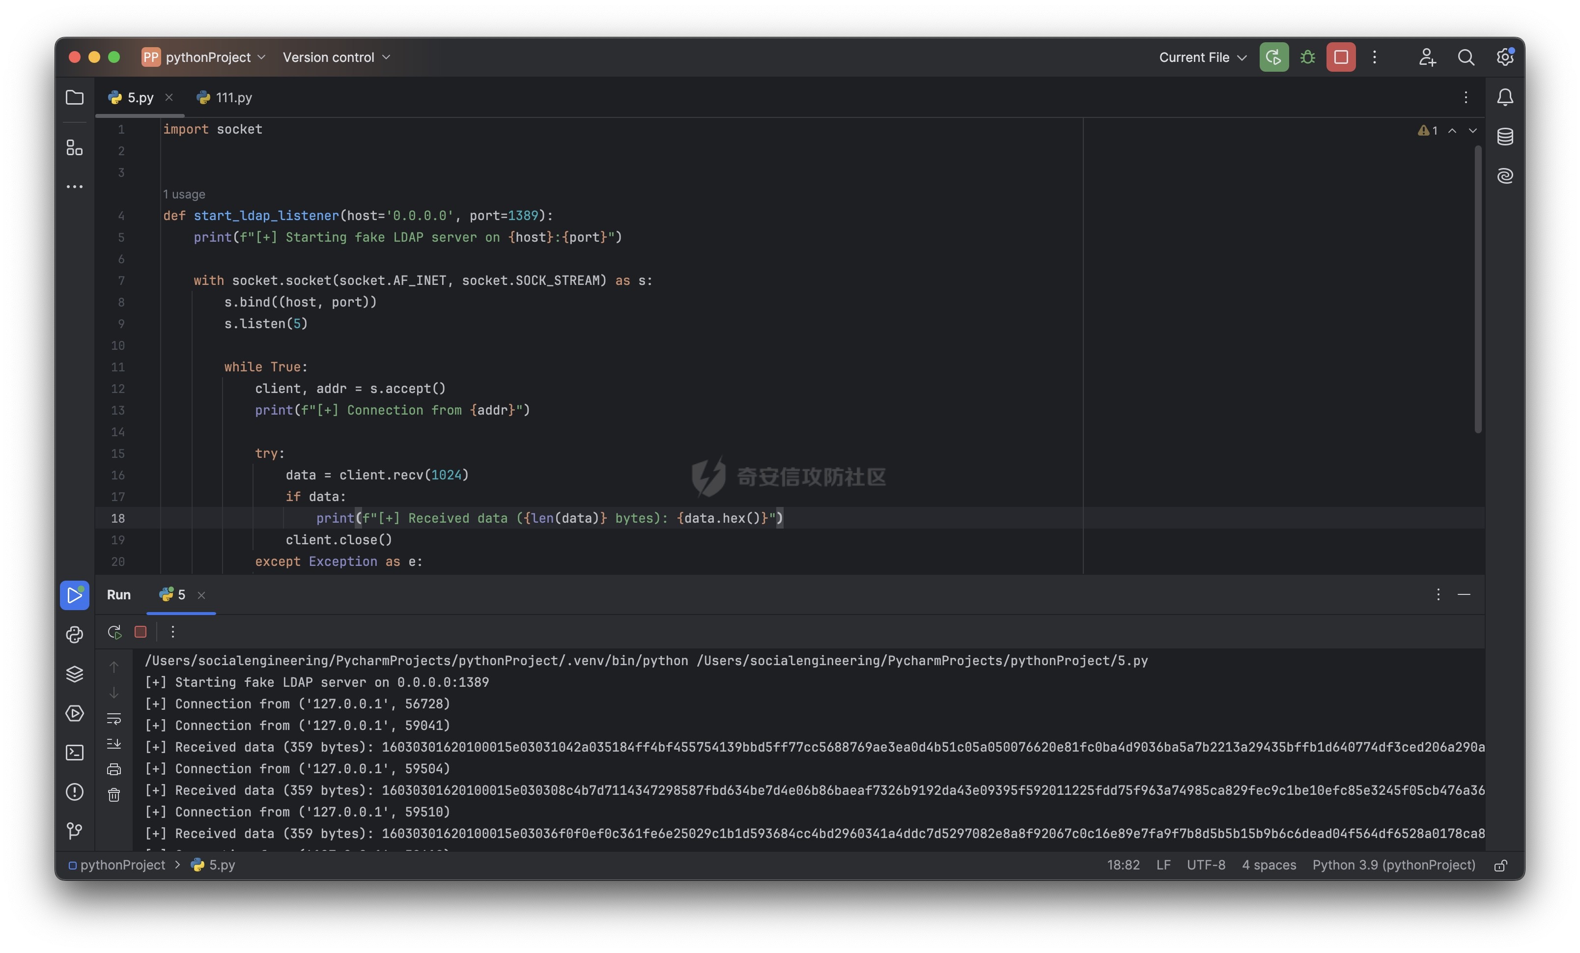This screenshot has width=1580, height=953.
Task: Open the Run tool window icon
Action: tap(74, 595)
